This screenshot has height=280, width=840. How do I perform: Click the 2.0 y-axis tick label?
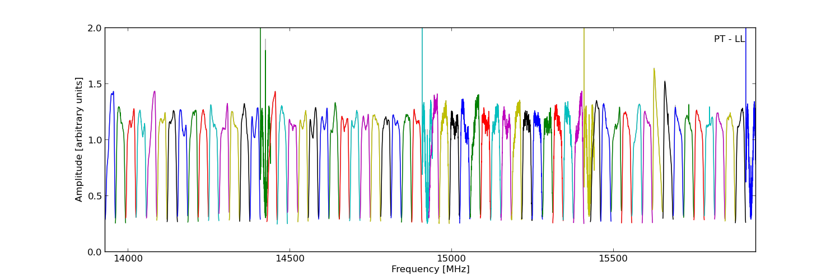pos(95,28)
